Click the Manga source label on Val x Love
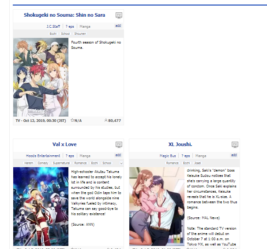267x249 pixels. [x=85, y=156]
